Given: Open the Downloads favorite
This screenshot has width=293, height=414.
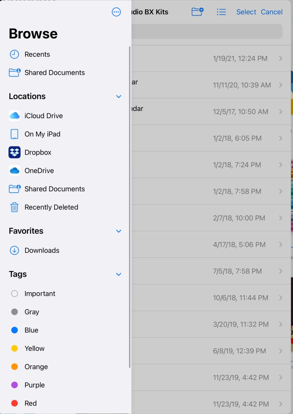Looking at the screenshot, I should [x=42, y=251].
